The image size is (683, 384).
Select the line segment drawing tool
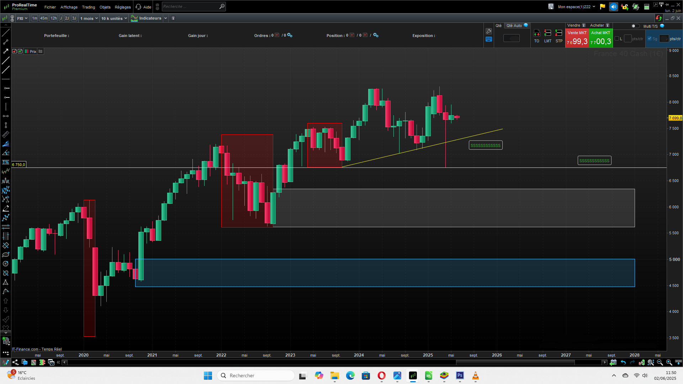pos(6,42)
